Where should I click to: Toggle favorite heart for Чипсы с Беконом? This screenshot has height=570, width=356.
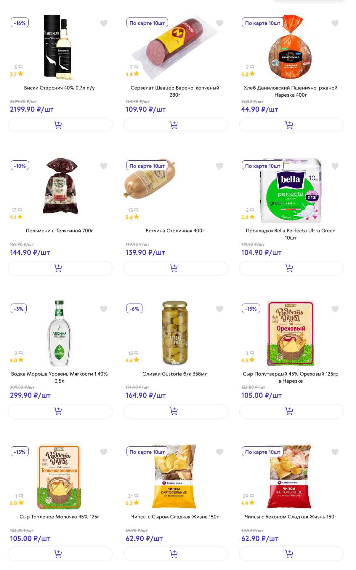pos(335,452)
